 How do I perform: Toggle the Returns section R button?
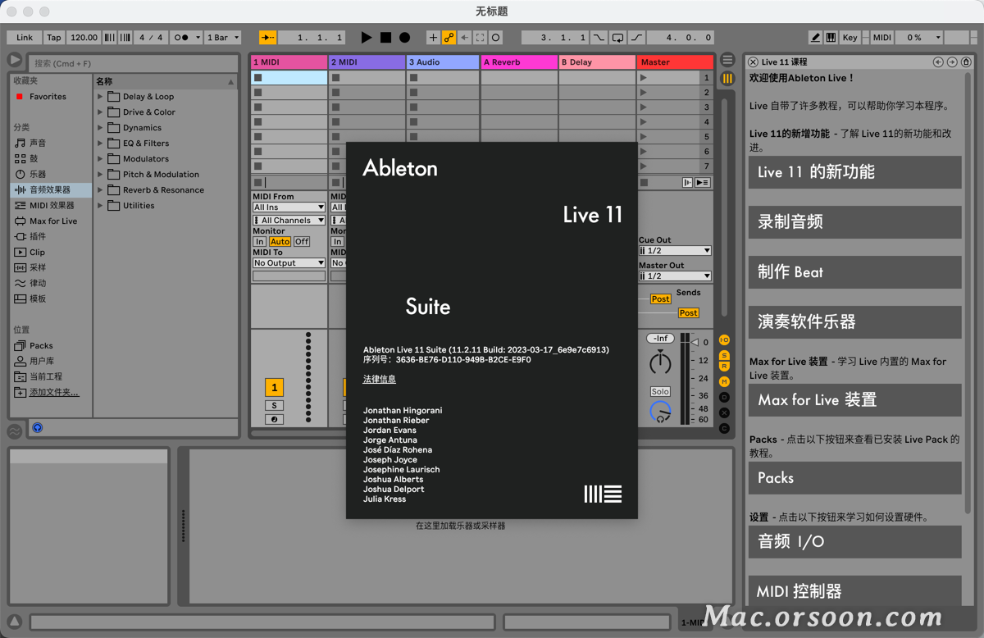(724, 367)
